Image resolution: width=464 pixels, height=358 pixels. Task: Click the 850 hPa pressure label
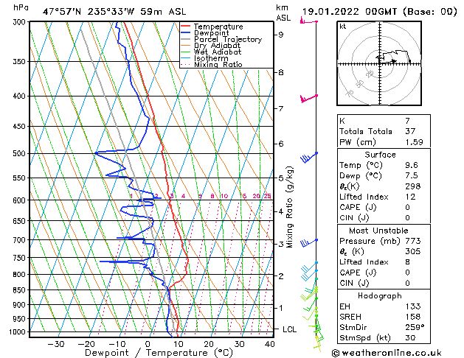[x=21, y=290]
